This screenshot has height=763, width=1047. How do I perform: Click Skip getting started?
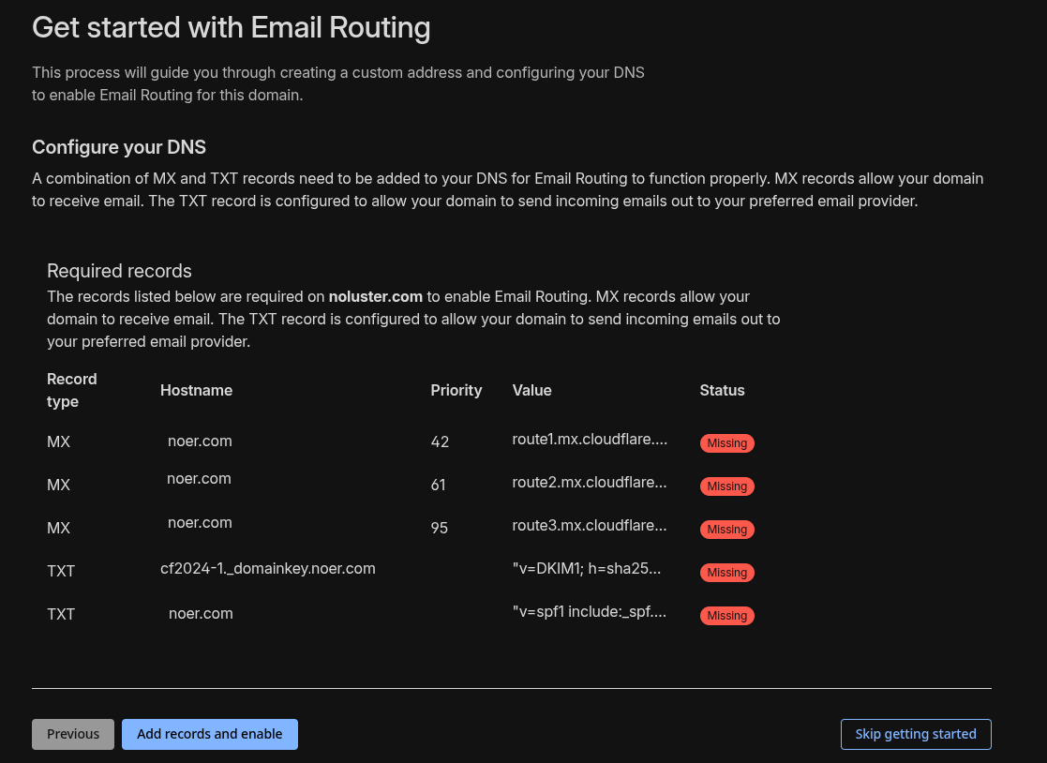click(915, 734)
